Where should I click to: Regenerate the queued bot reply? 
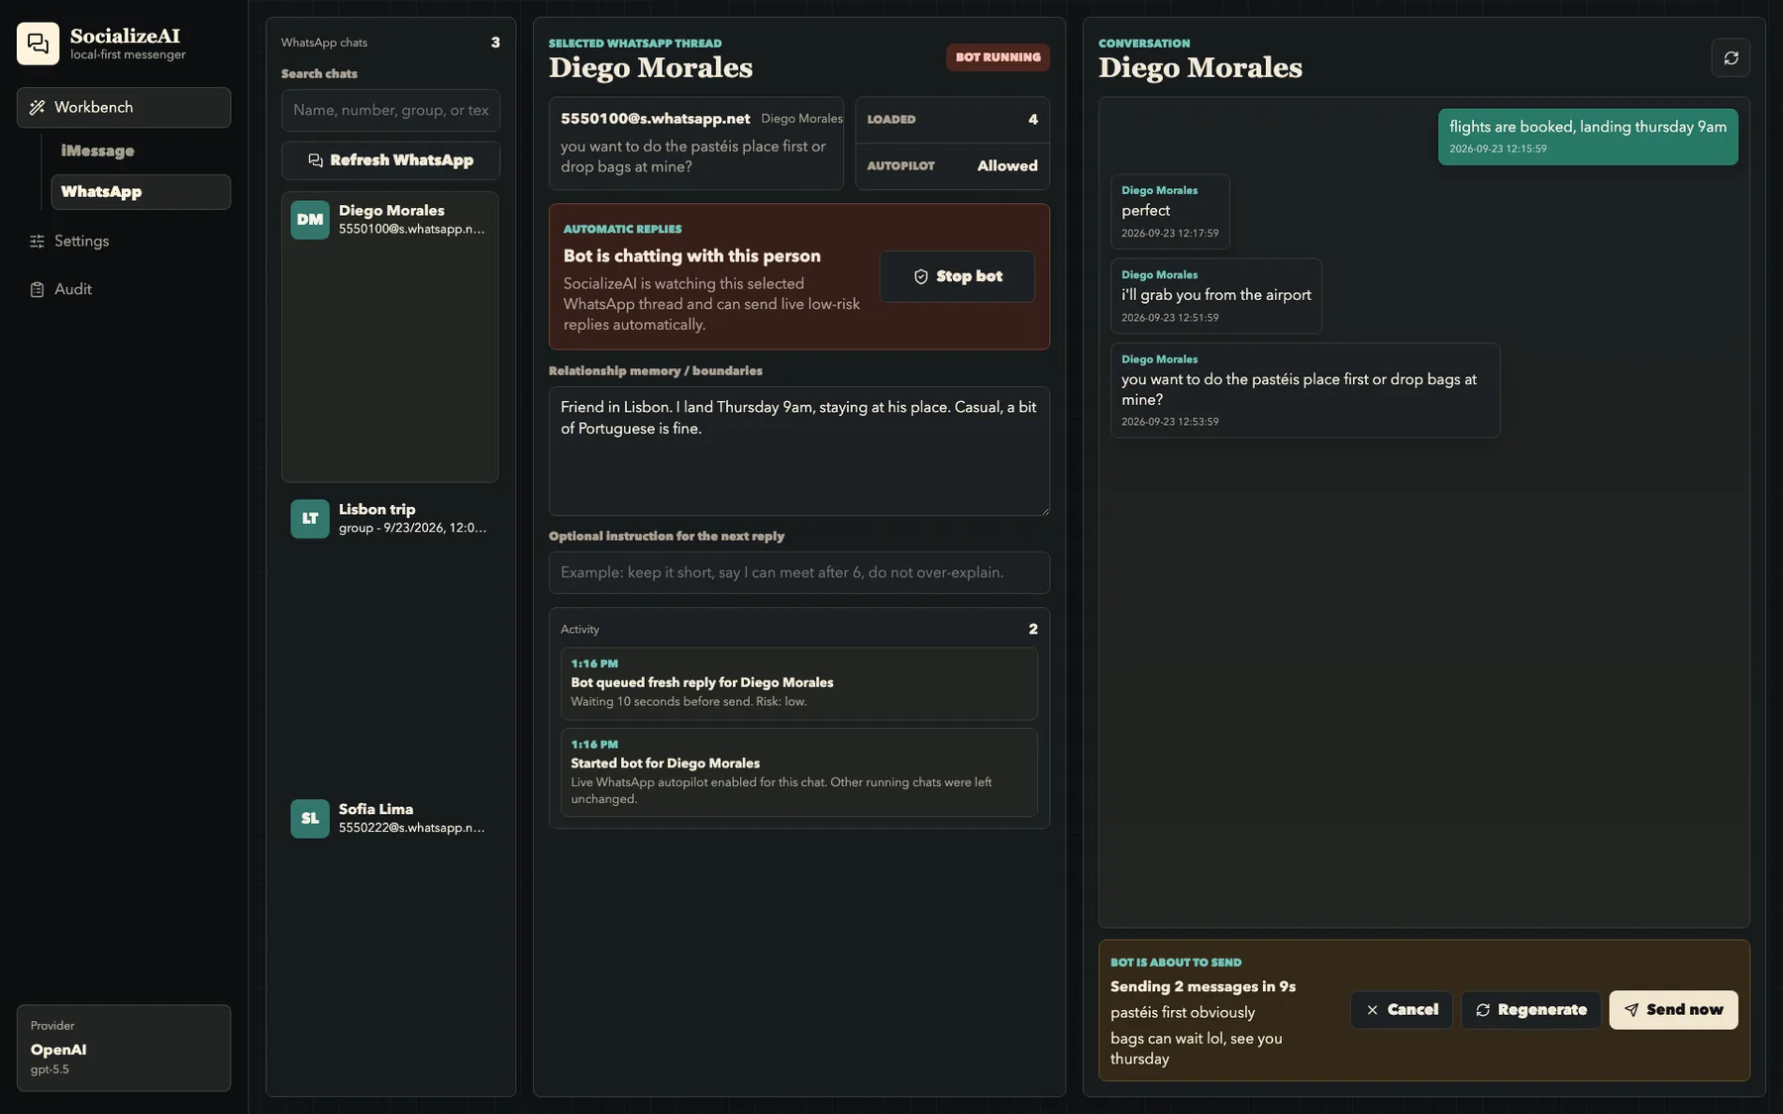[x=1530, y=1010]
